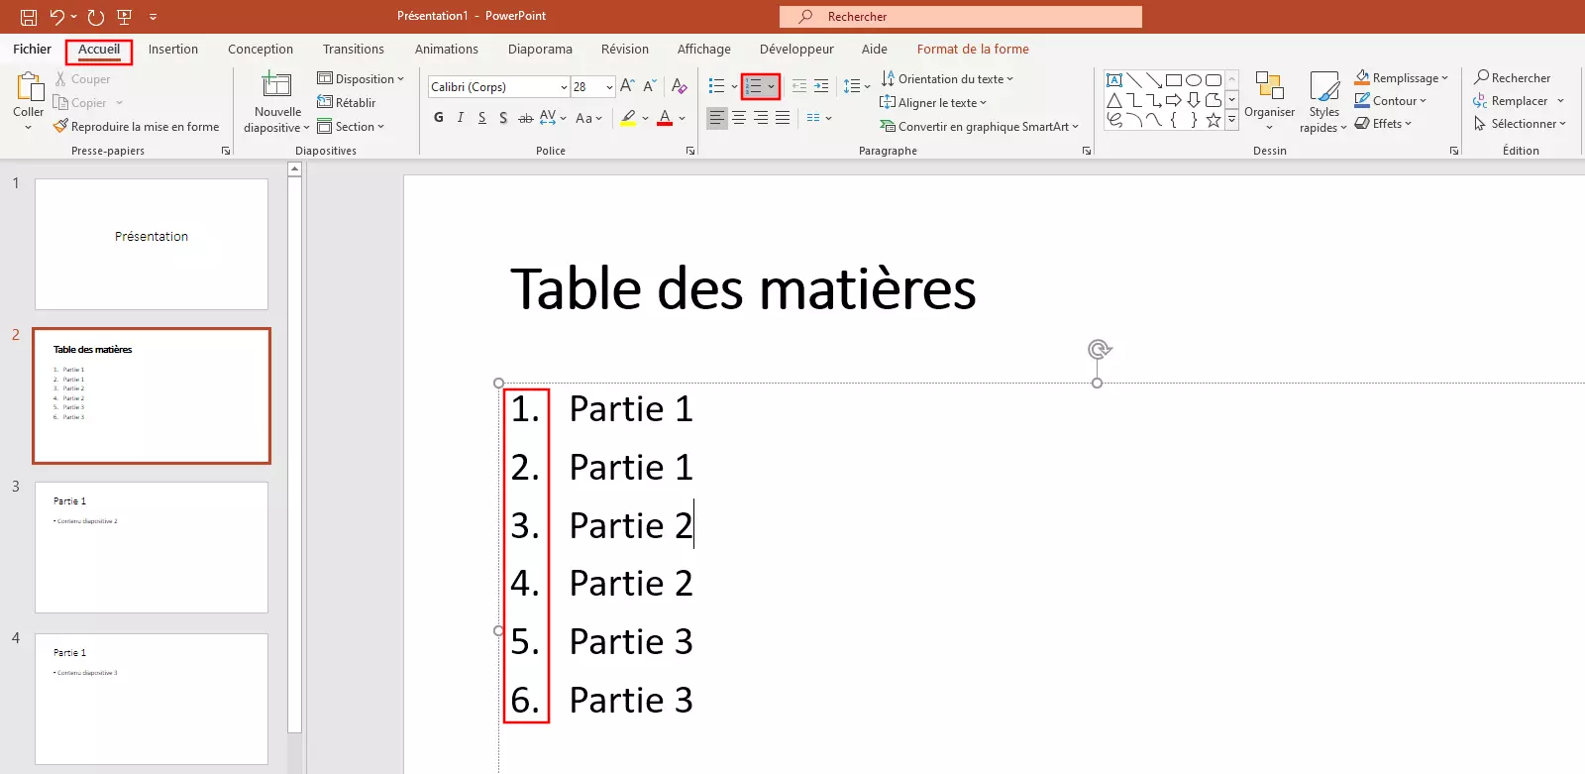The image size is (1585, 774).
Task: Click Convertir en graphique SmartArt
Action: pyautogui.click(x=979, y=127)
